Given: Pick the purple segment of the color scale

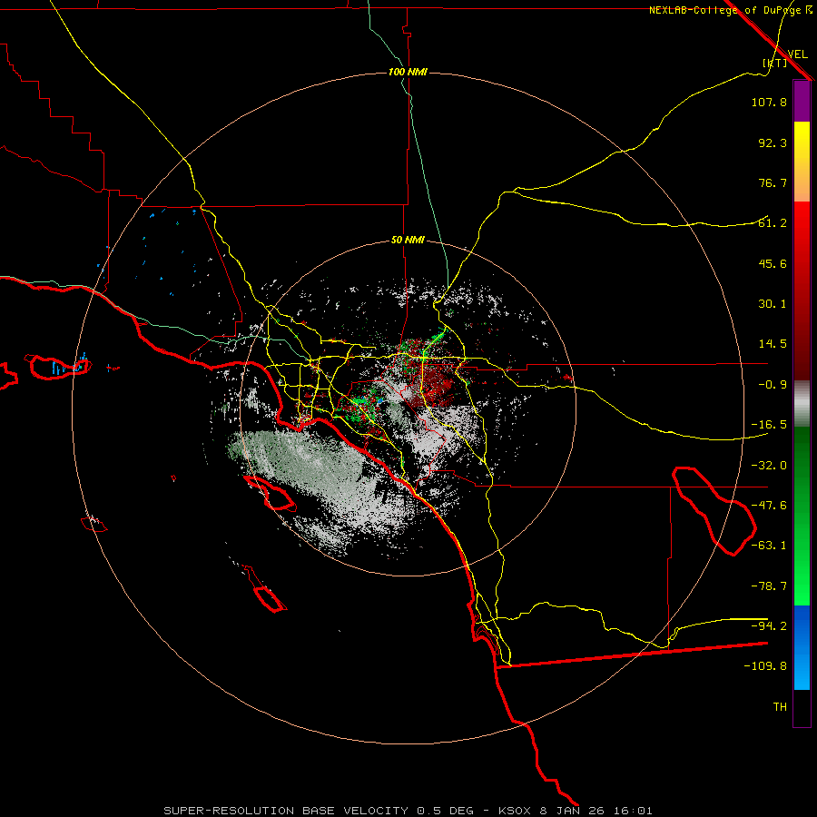Looking at the screenshot, I should (802, 101).
